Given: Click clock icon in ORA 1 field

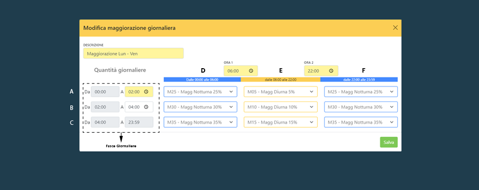Looking at the screenshot, I should [251, 71].
